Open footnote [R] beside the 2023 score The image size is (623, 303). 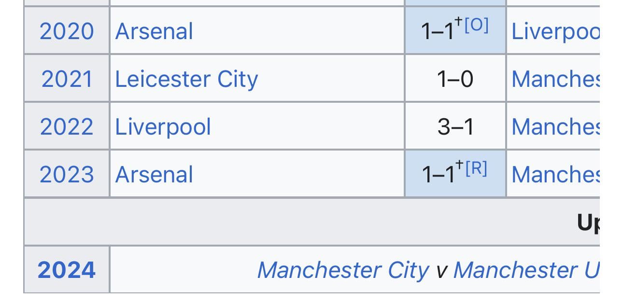point(476,168)
